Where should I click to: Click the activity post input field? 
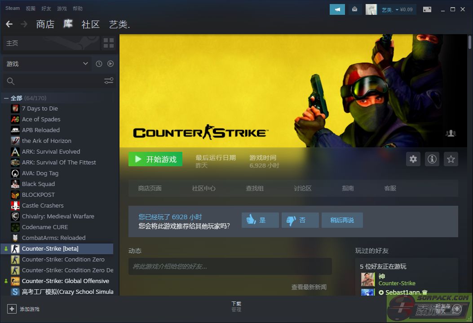tap(230, 266)
